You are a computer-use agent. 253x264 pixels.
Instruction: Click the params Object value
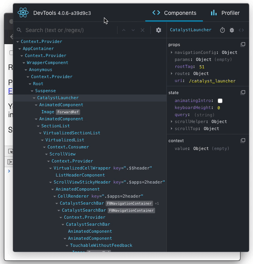(x=204, y=59)
